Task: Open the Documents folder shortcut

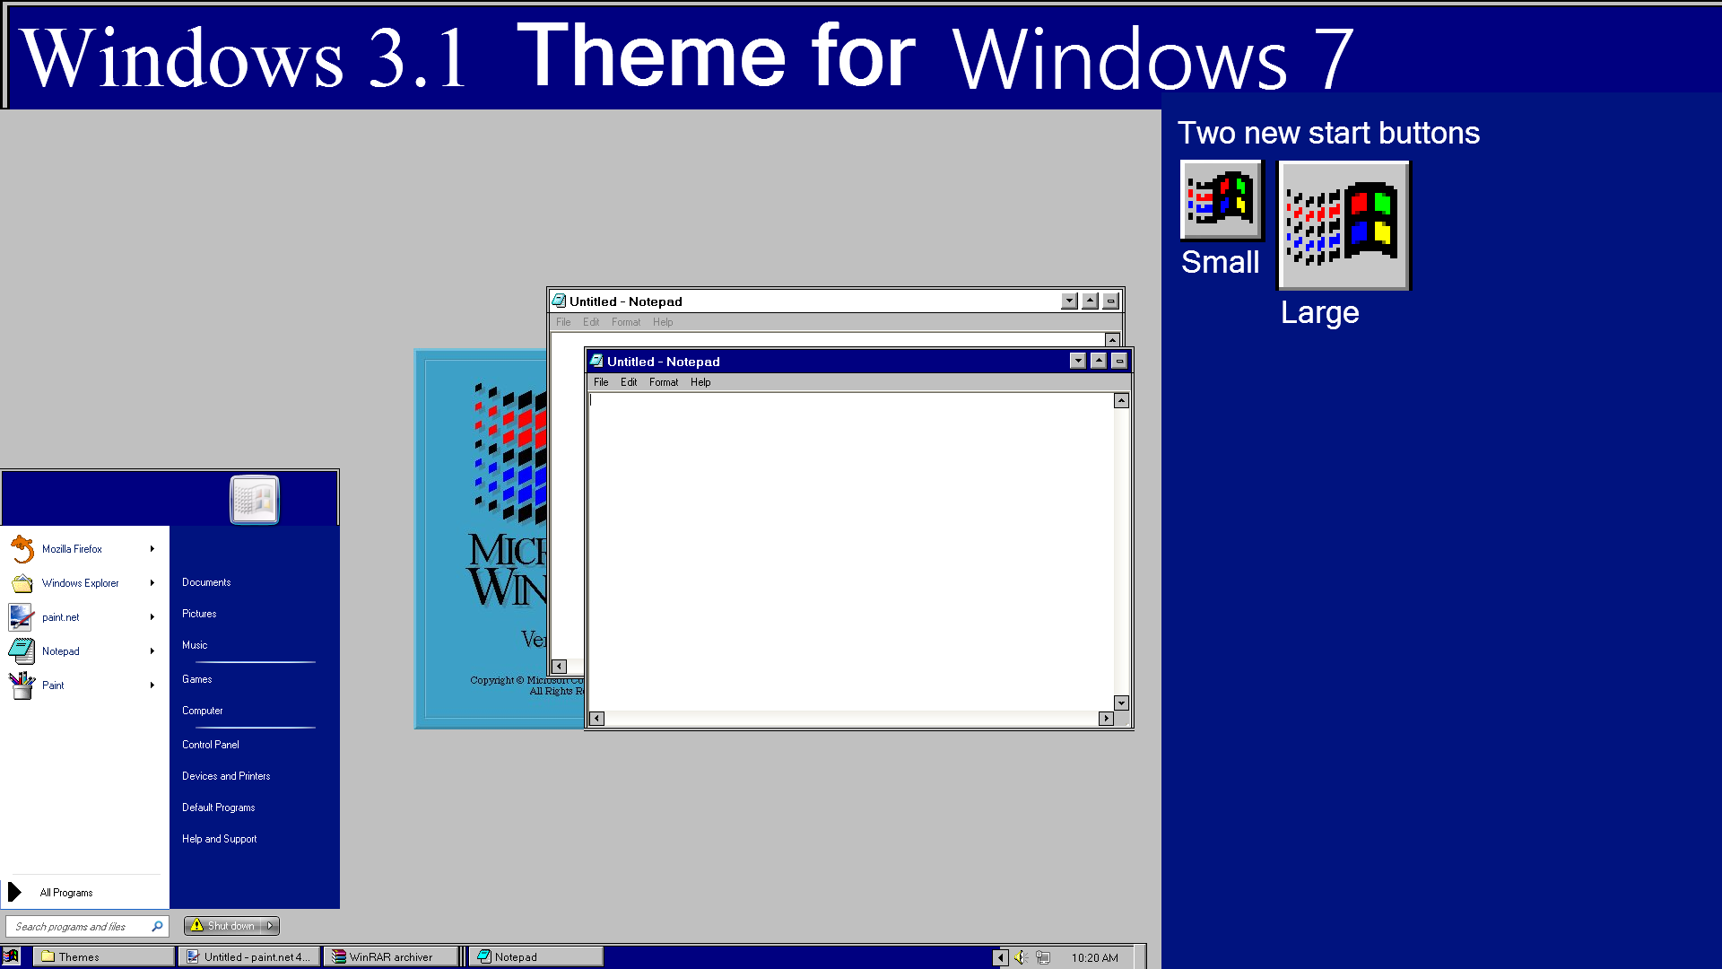Action: (x=205, y=581)
